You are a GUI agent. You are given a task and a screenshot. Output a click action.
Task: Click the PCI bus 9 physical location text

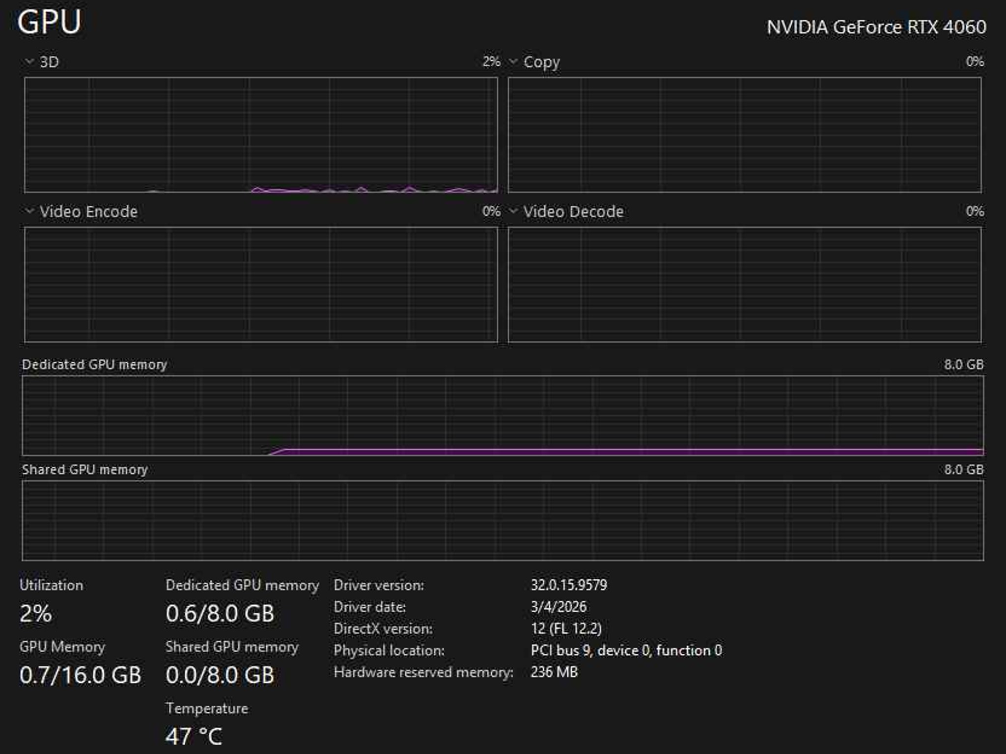tap(626, 650)
